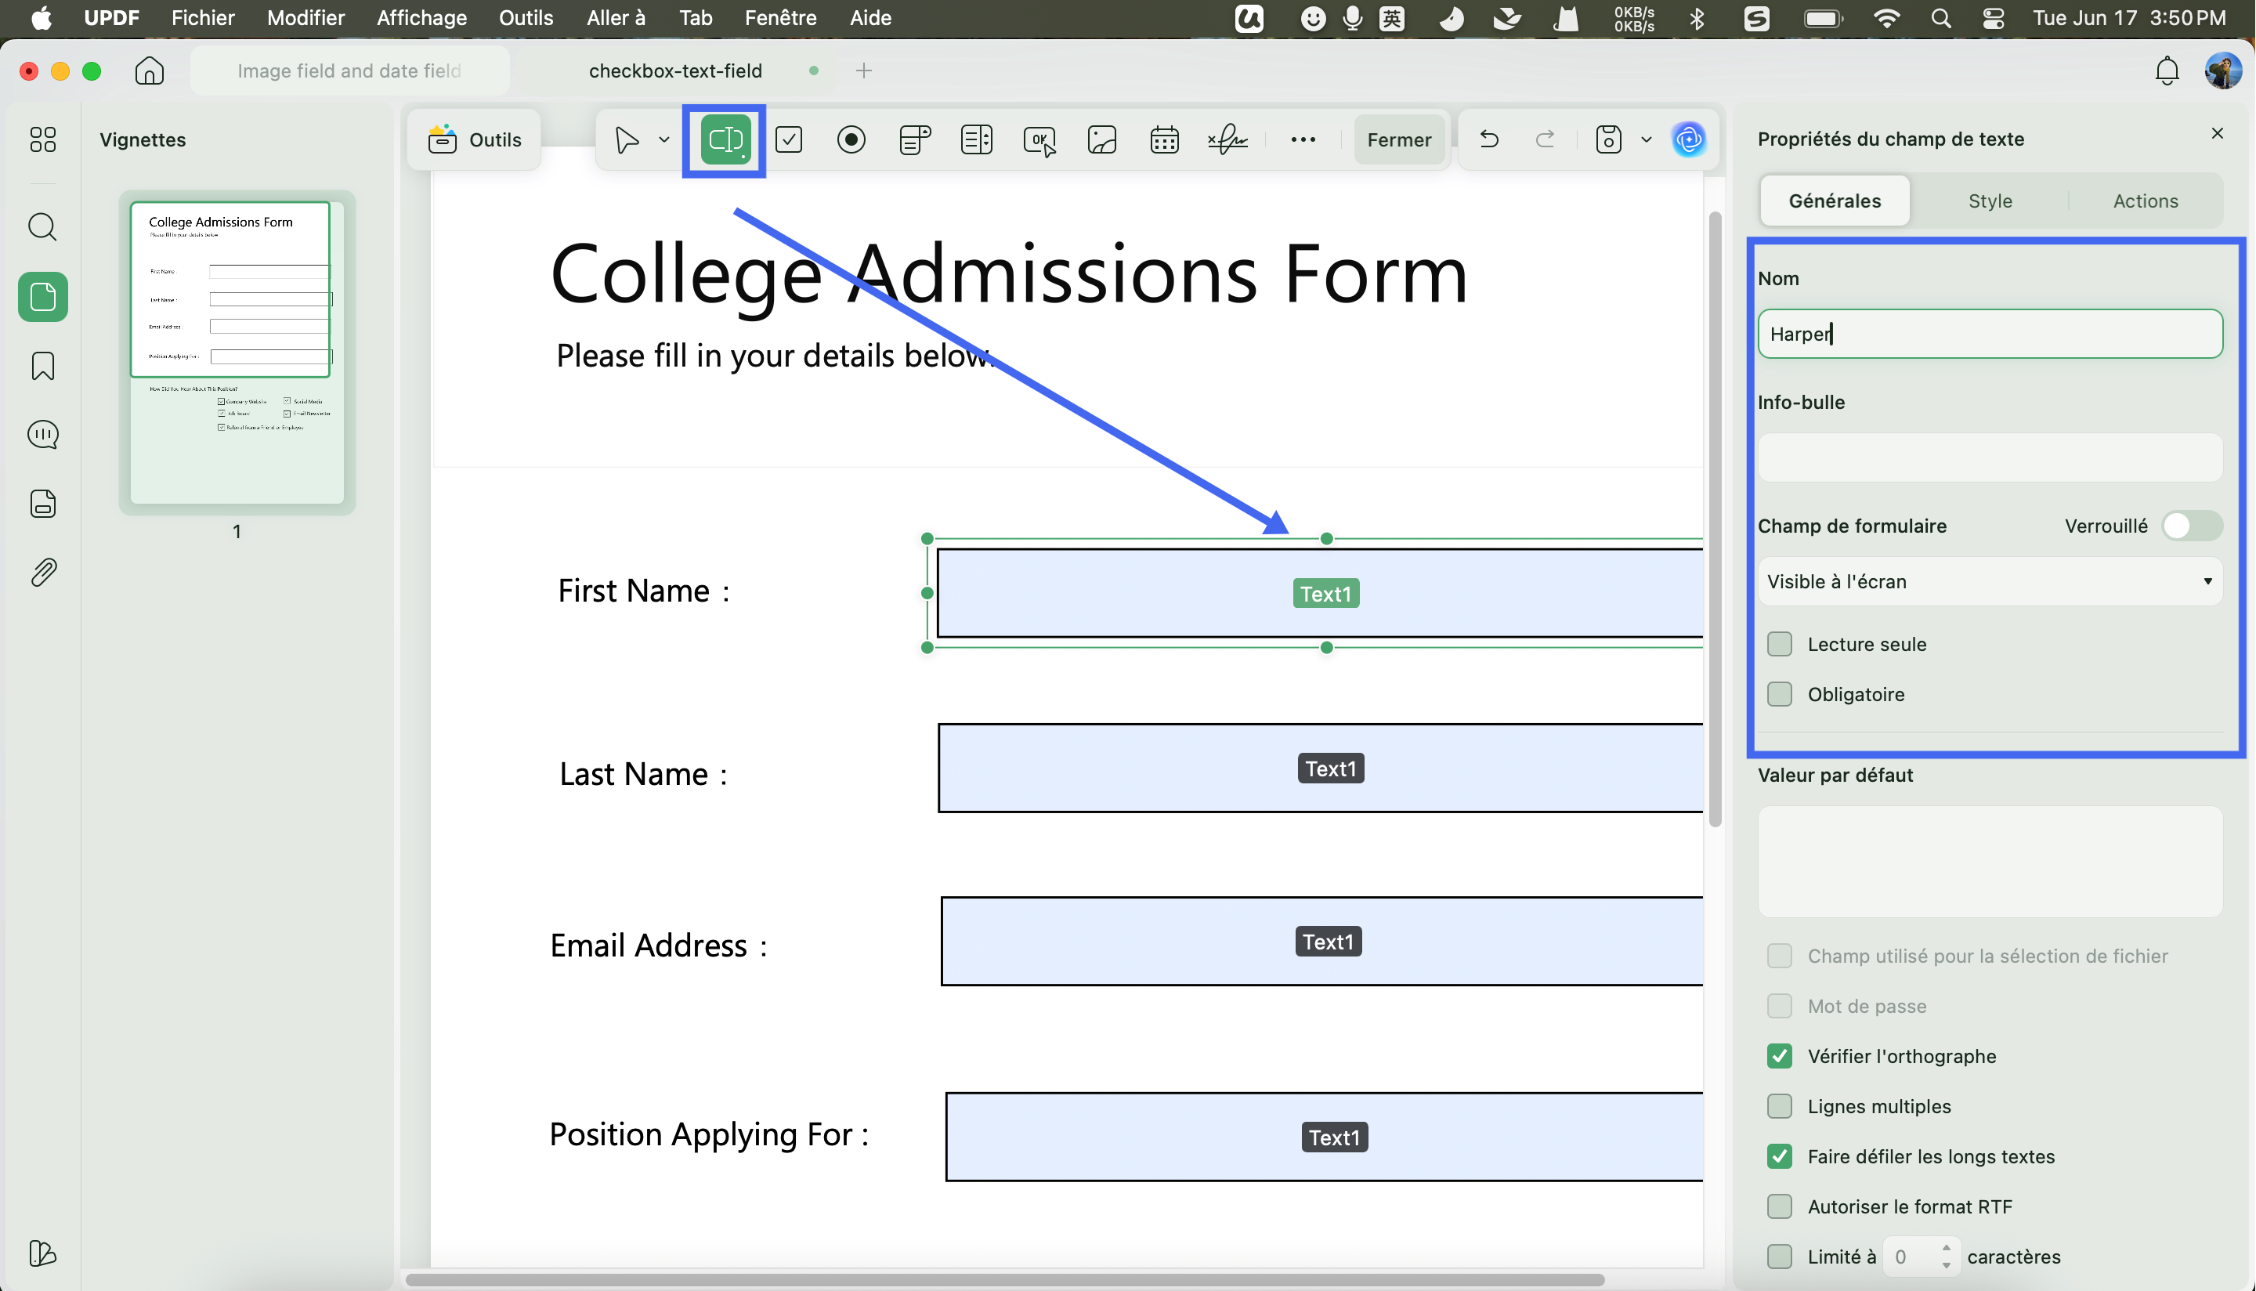Open the Affichage menu
Image resolution: width=2256 pixels, height=1291 pixels.
pos(422,18)
